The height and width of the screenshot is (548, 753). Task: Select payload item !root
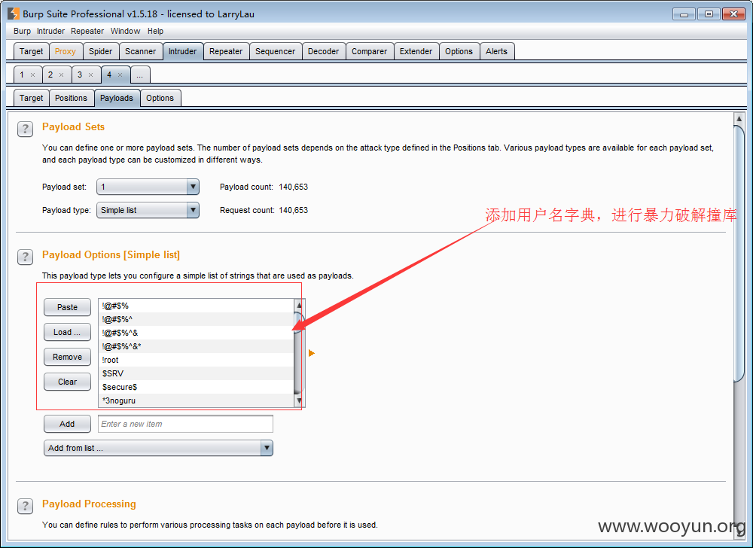(196, 360)
